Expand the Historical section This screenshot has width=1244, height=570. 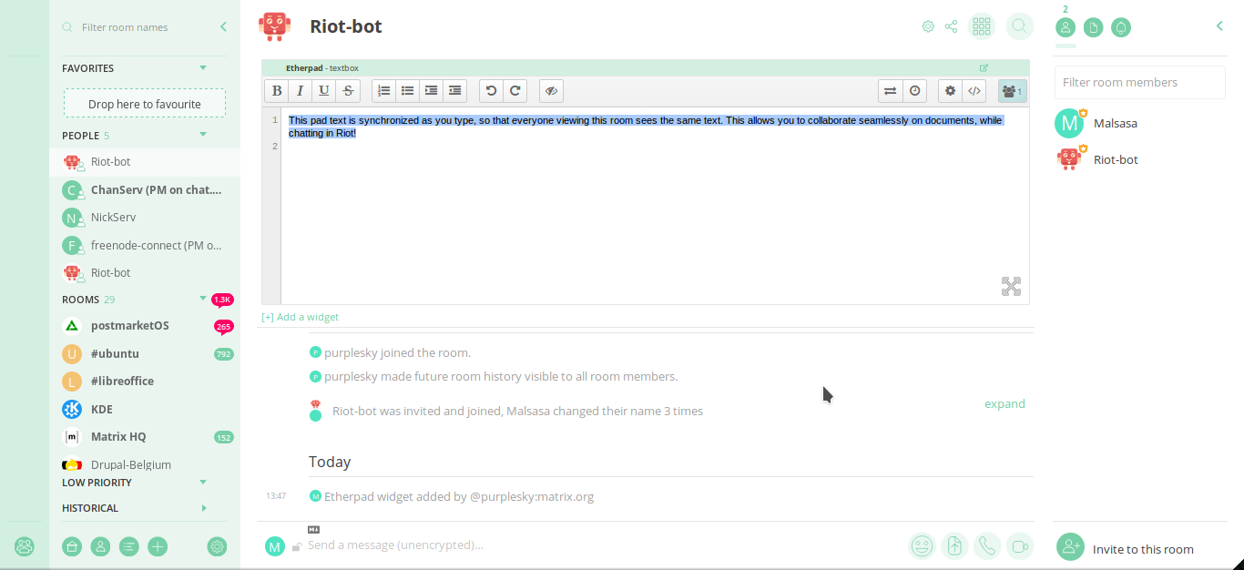tap(204, 508)
